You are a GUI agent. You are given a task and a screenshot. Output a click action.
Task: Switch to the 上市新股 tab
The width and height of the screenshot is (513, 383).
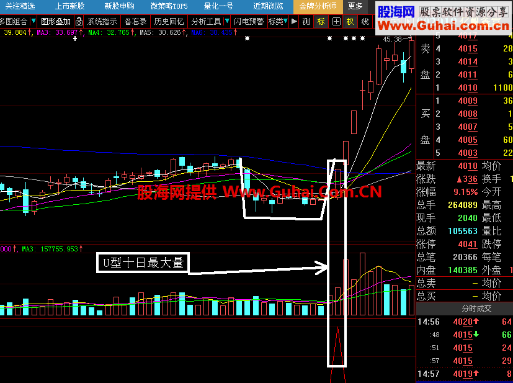tap(69, 6)
